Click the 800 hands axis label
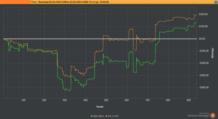 168,100
